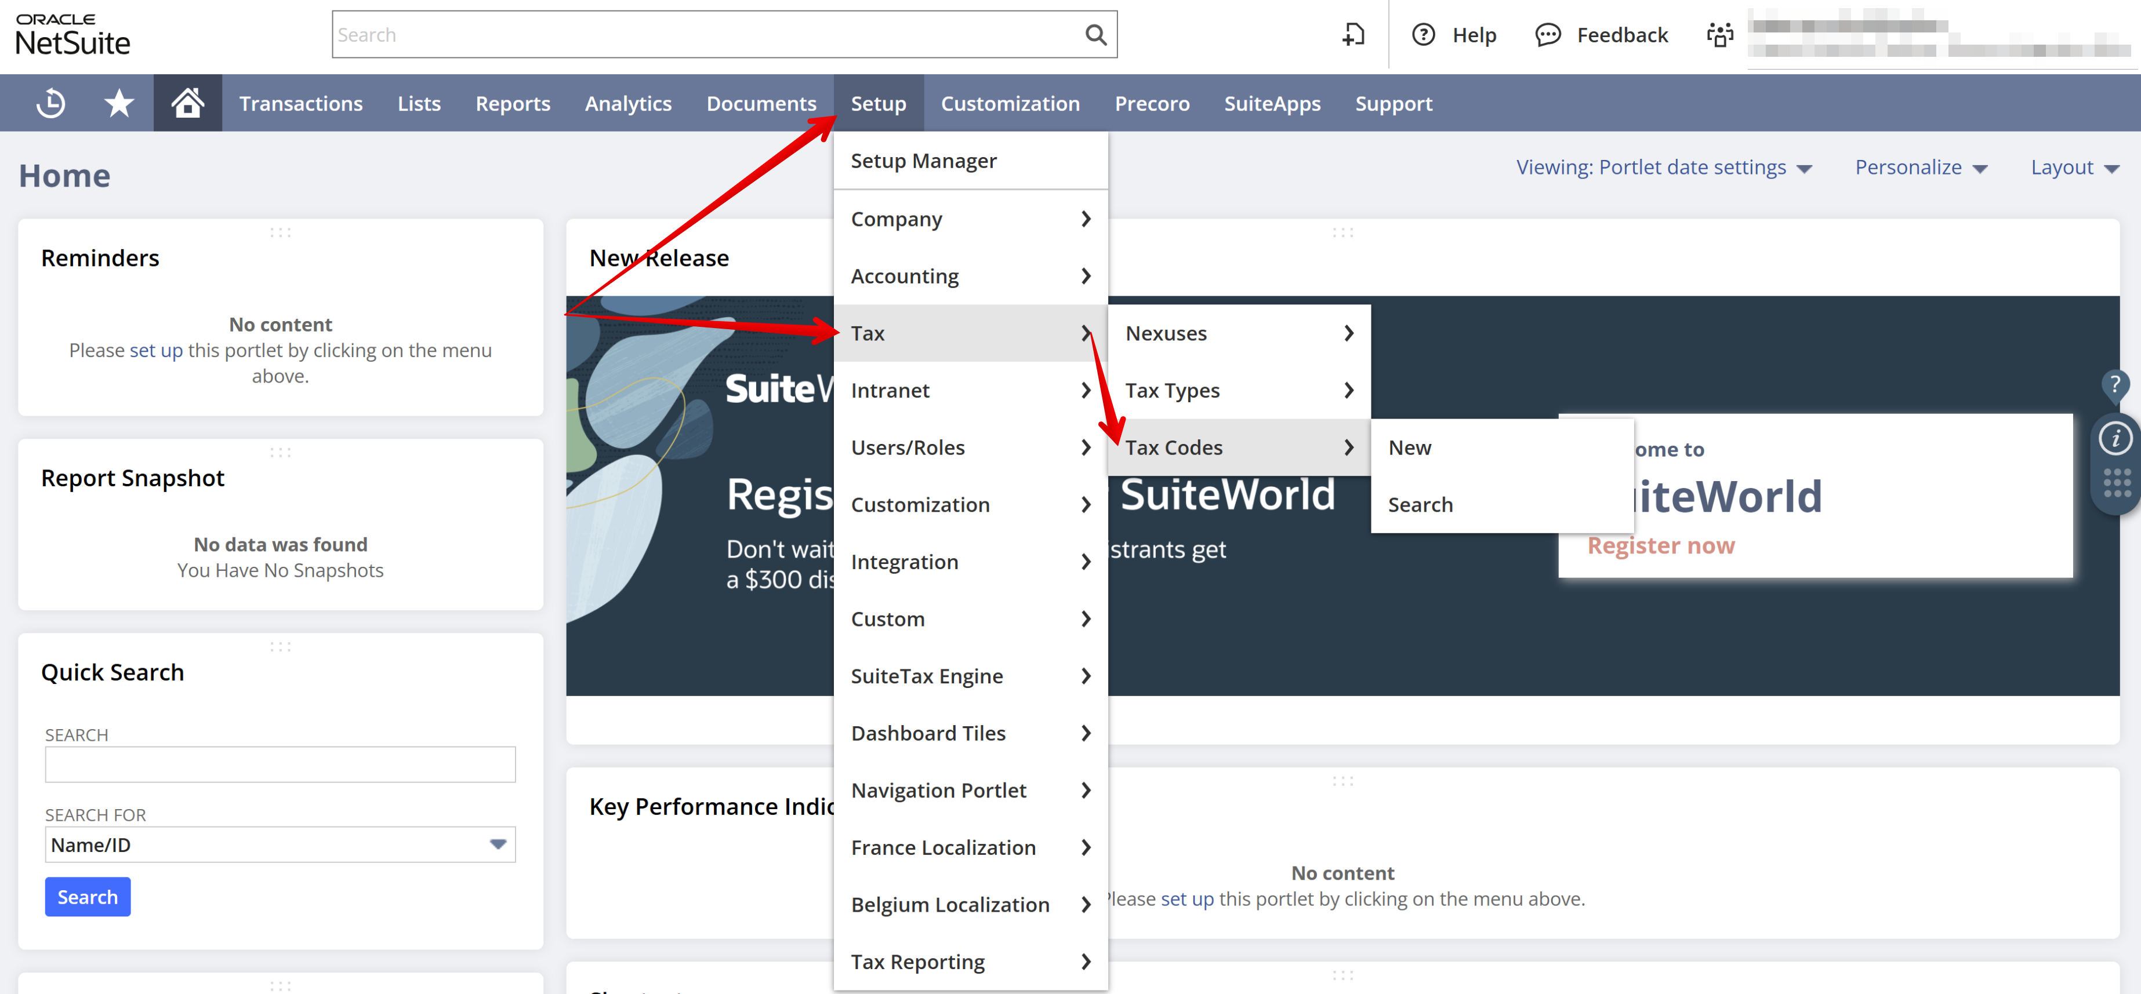Click the New Release portlet drag handle

(x=1343, y=232)
